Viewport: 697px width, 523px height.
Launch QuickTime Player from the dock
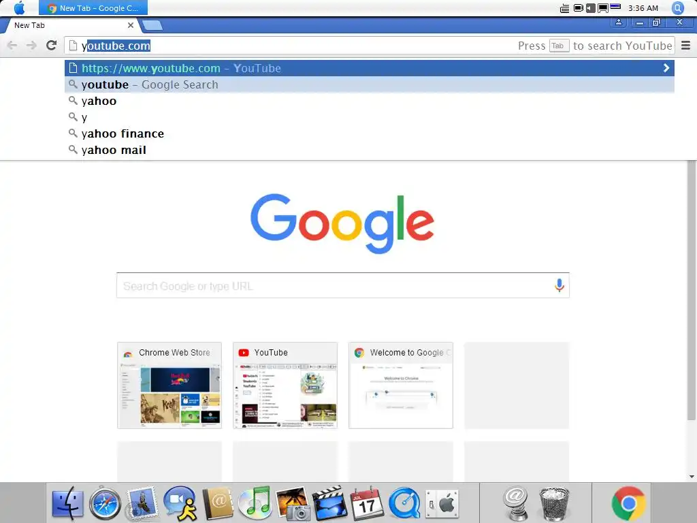(404, 504)
